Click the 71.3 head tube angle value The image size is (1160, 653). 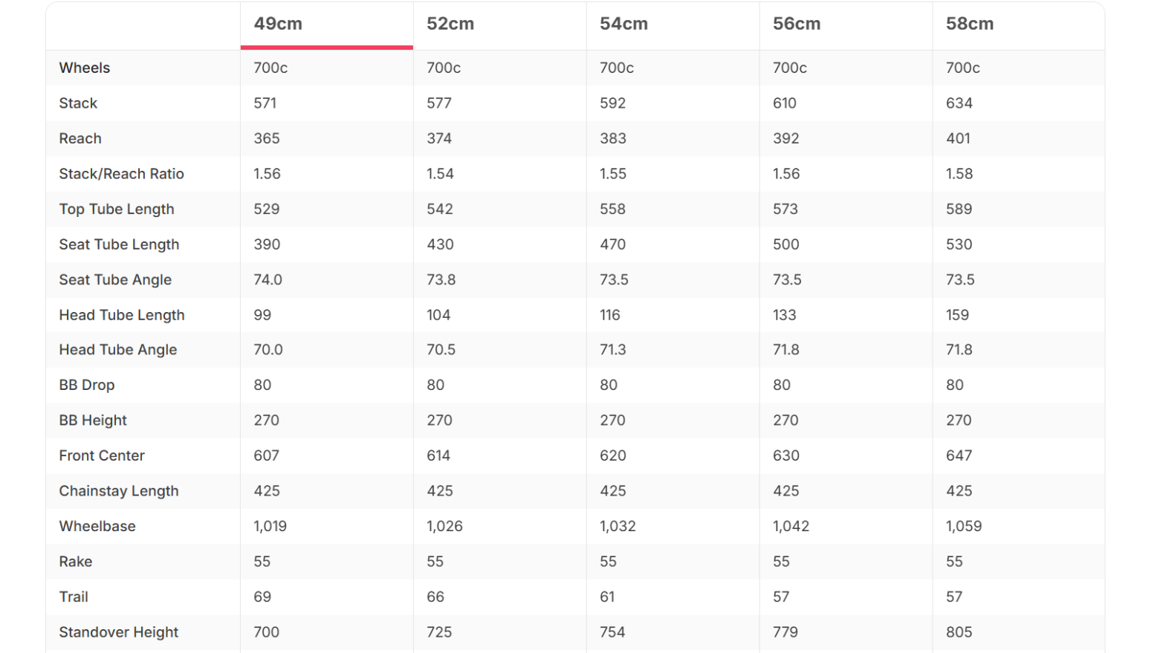613,350
